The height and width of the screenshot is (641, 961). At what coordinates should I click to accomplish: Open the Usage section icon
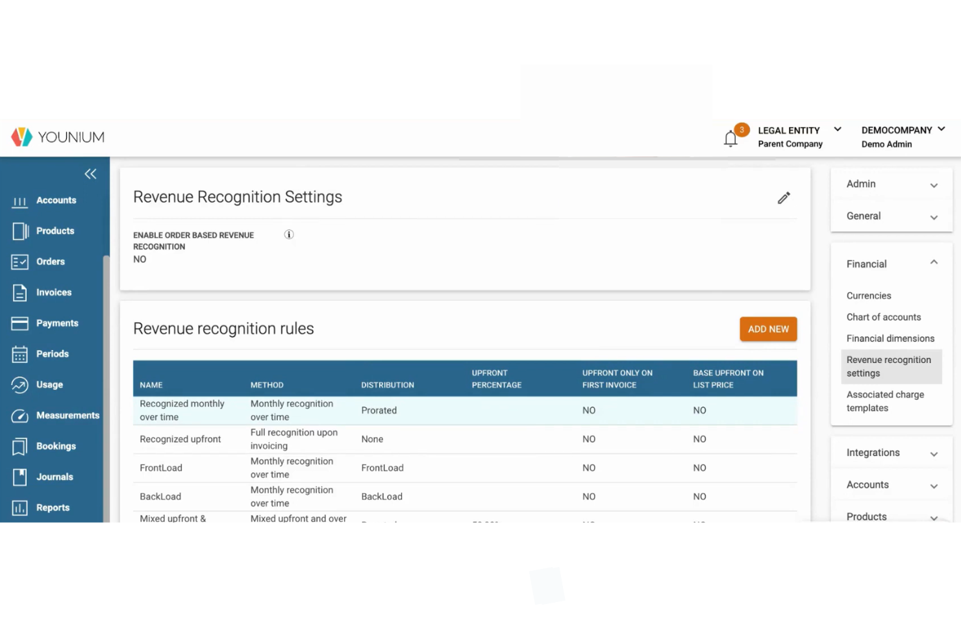19,384
